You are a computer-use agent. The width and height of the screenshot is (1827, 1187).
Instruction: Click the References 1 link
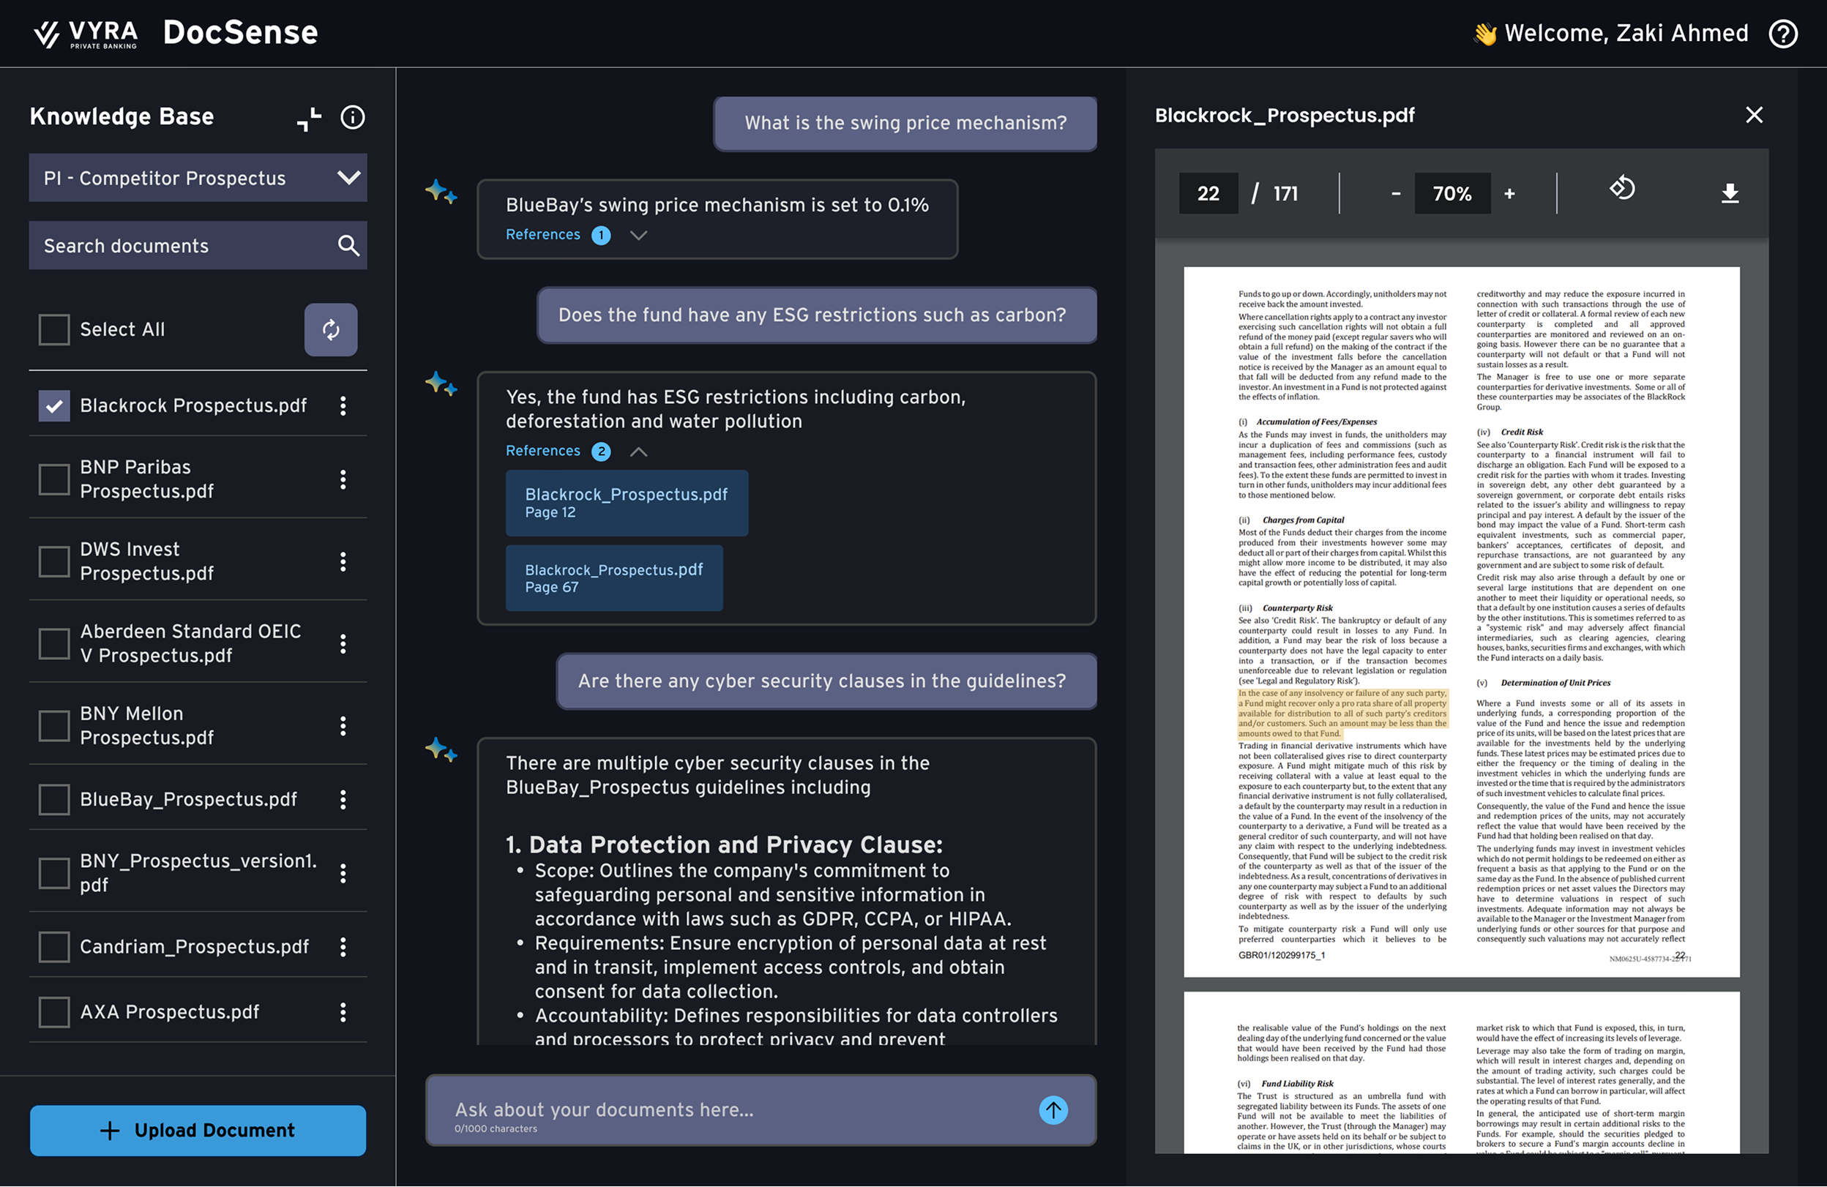click(x=558, y=235)
